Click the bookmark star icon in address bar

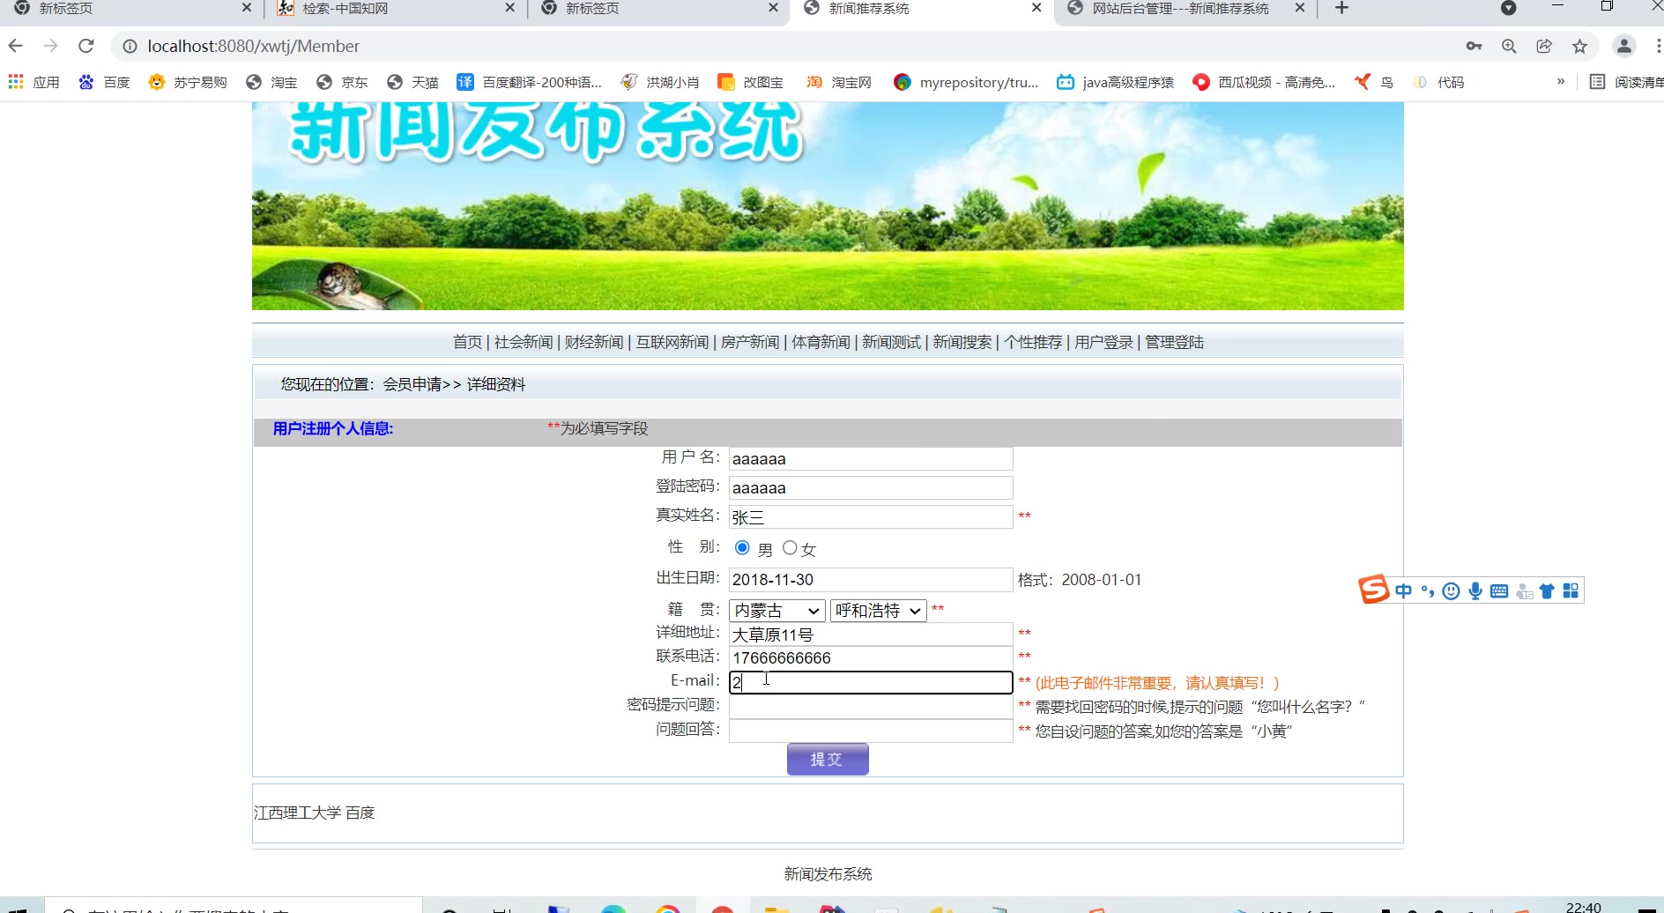click(1579, 46)
